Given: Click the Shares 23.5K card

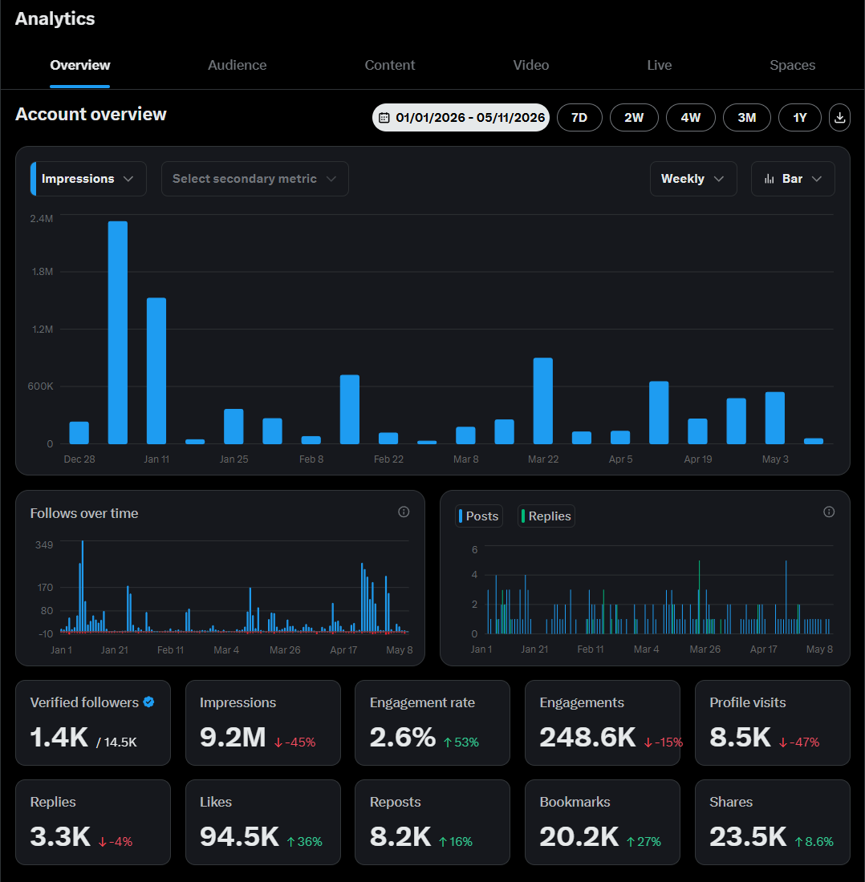Looking at the screenshot, I should coord(772,823).
